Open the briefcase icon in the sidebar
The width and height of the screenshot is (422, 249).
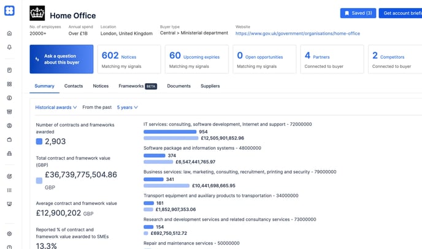click(x=9, y=139)
